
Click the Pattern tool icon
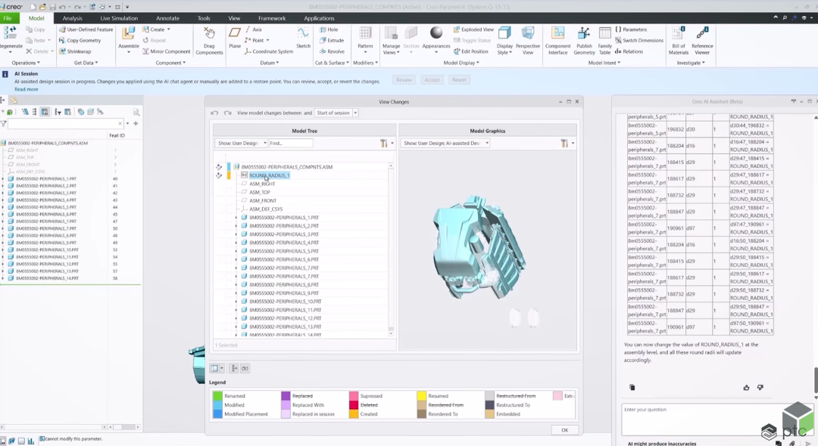[x=364, y=34]
